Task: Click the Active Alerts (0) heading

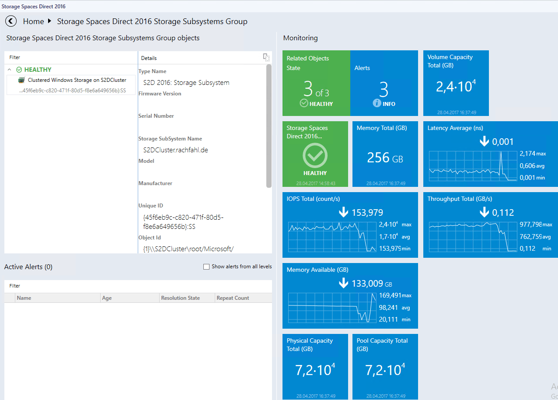Action: point(28,267)
